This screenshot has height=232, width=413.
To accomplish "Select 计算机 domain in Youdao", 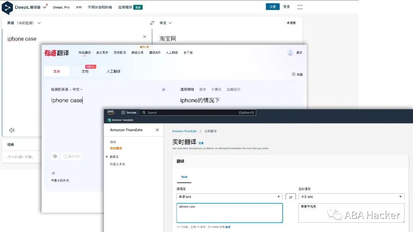I will tap(216, 89).
